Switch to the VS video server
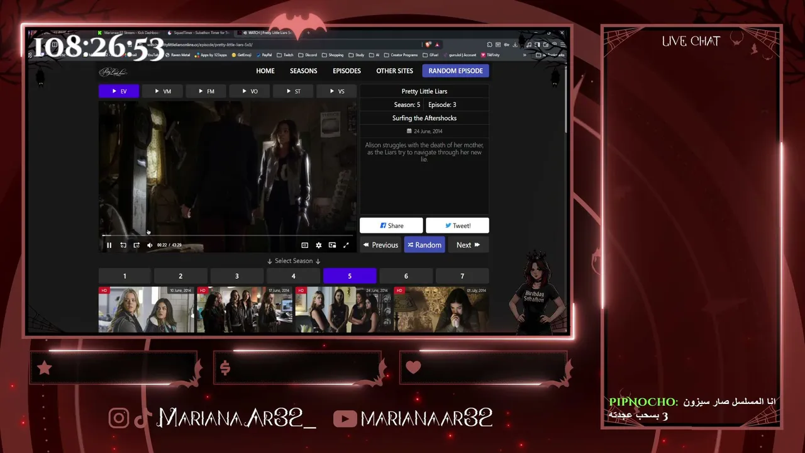Viewport: 805px width, 453px height. pyautogui.click(x=336, y=91)
